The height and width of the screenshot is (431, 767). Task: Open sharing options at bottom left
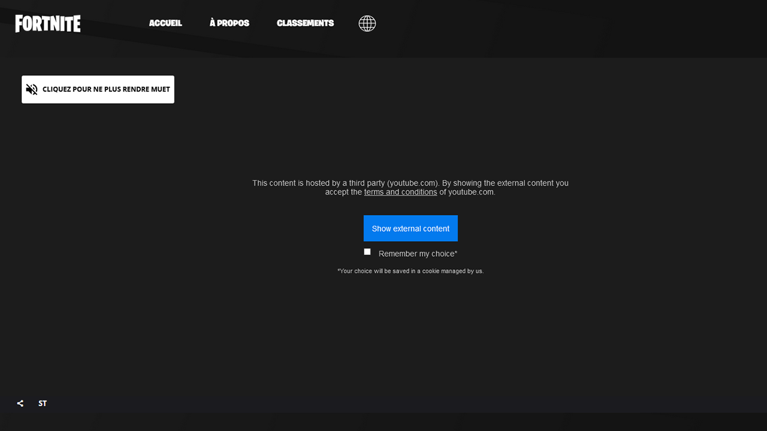click(x=20, y=403)
